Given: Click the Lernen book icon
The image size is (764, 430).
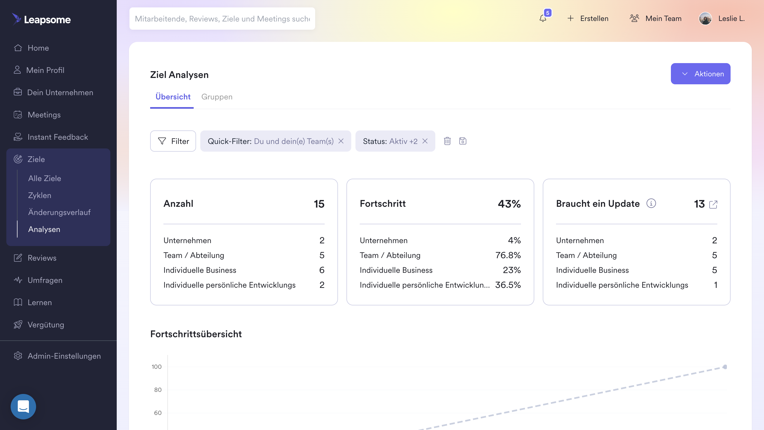Looking at the screenshot, I should tap(18, 302).
